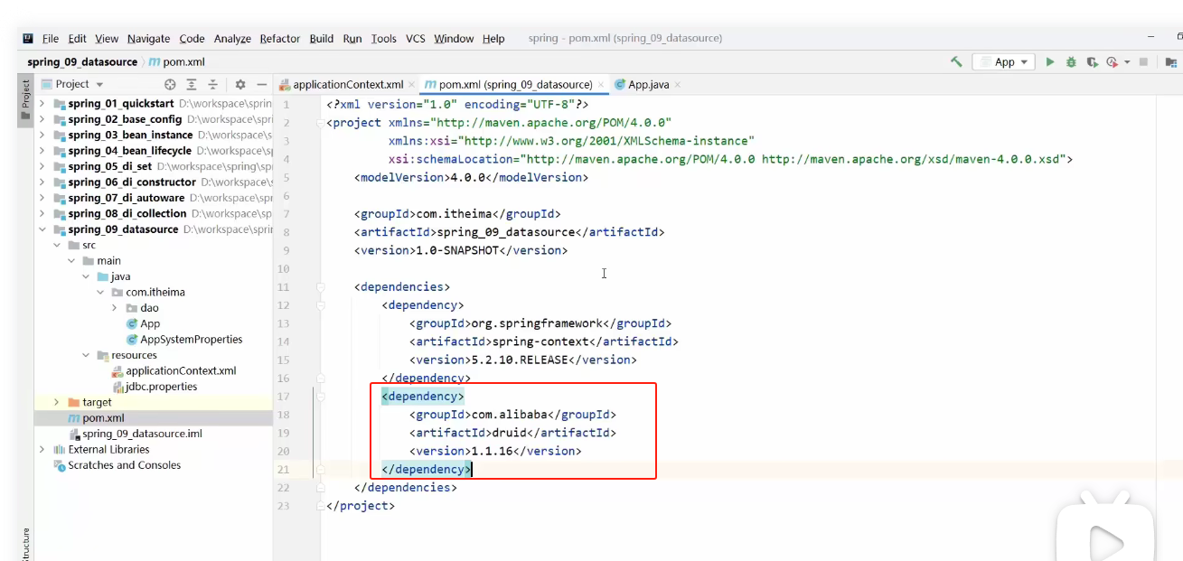Fold the dependencies block at line 11

pyautogui.click(x=320, y=287)
